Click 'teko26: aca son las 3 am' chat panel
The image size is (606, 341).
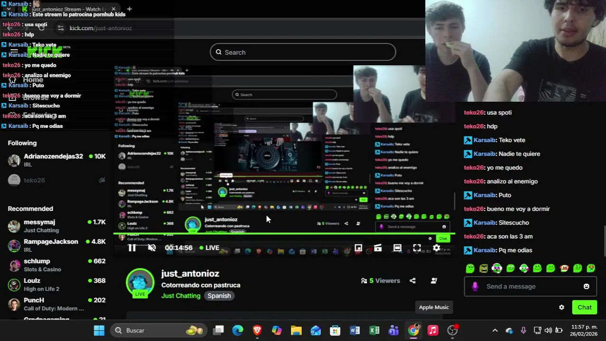click(498, 236)
